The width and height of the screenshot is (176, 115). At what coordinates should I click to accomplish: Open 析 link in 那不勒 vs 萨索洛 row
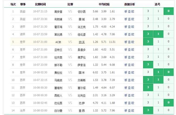coord(126,65)
